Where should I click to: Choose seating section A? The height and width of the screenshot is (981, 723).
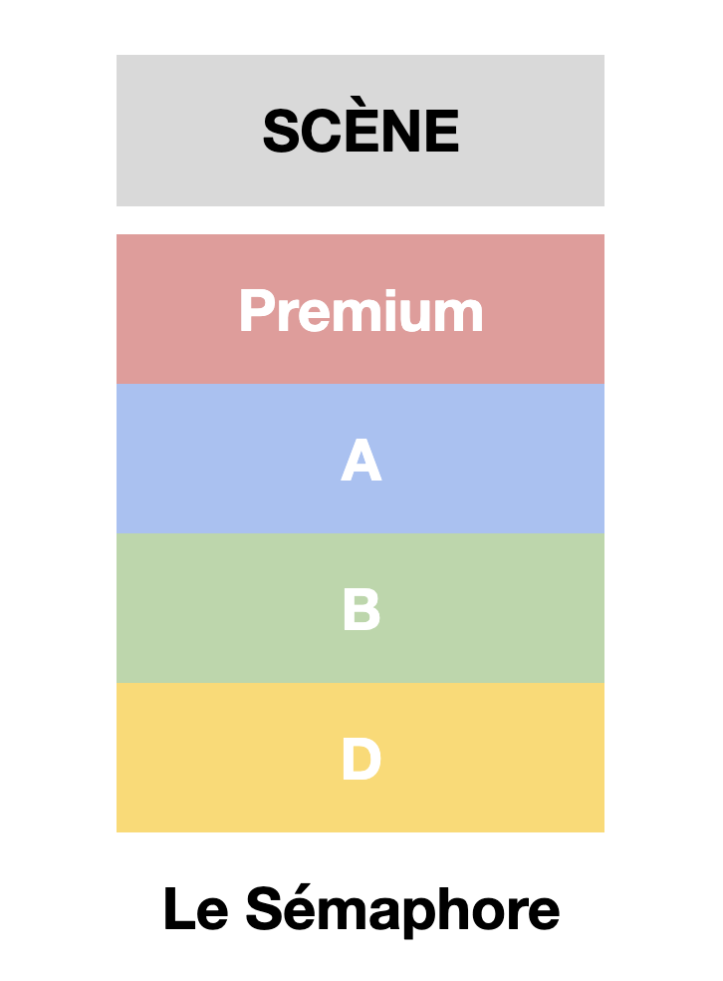click(360, 459)
